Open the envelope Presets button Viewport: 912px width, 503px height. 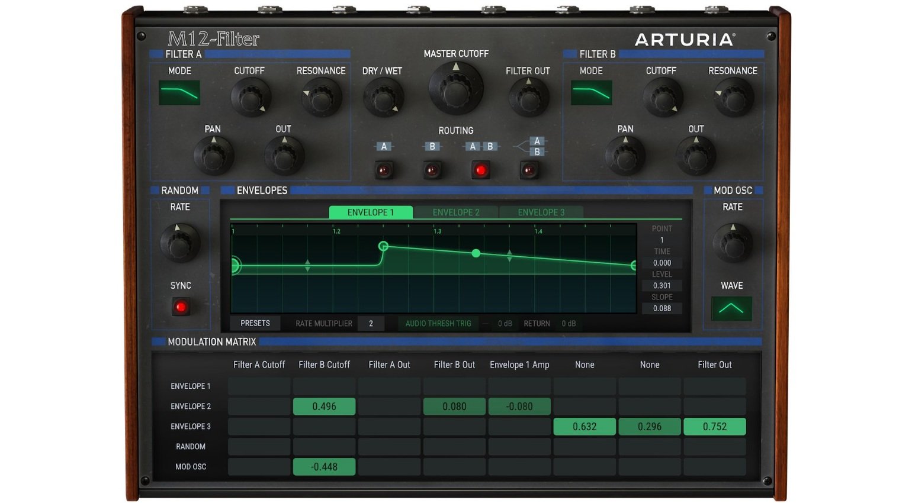pos(255,323)
